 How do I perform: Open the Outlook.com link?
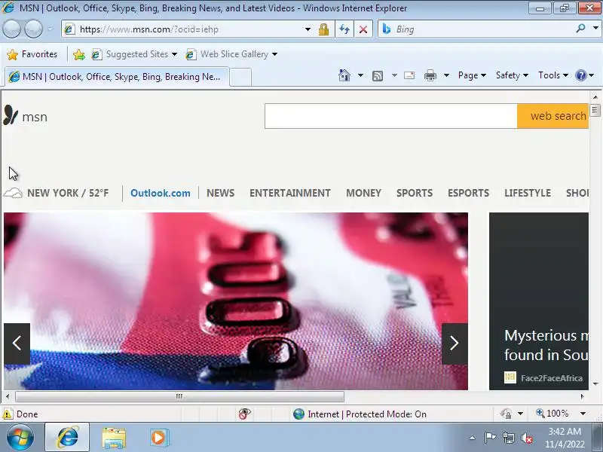(161, 193)
